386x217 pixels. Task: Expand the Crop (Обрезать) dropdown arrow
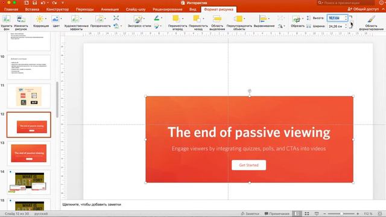click(x=303, y=19)
